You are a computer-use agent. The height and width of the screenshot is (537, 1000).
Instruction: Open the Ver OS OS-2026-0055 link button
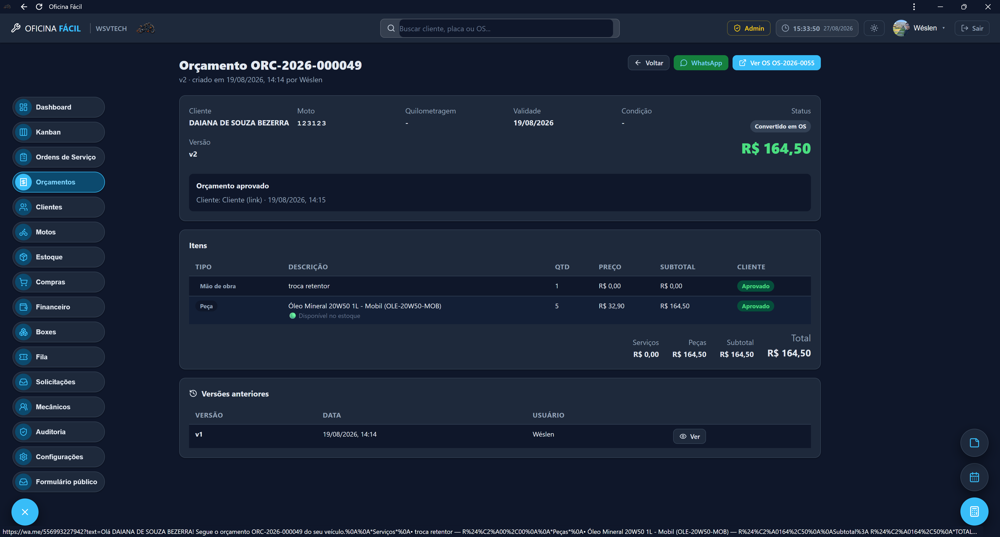(776, 63)
